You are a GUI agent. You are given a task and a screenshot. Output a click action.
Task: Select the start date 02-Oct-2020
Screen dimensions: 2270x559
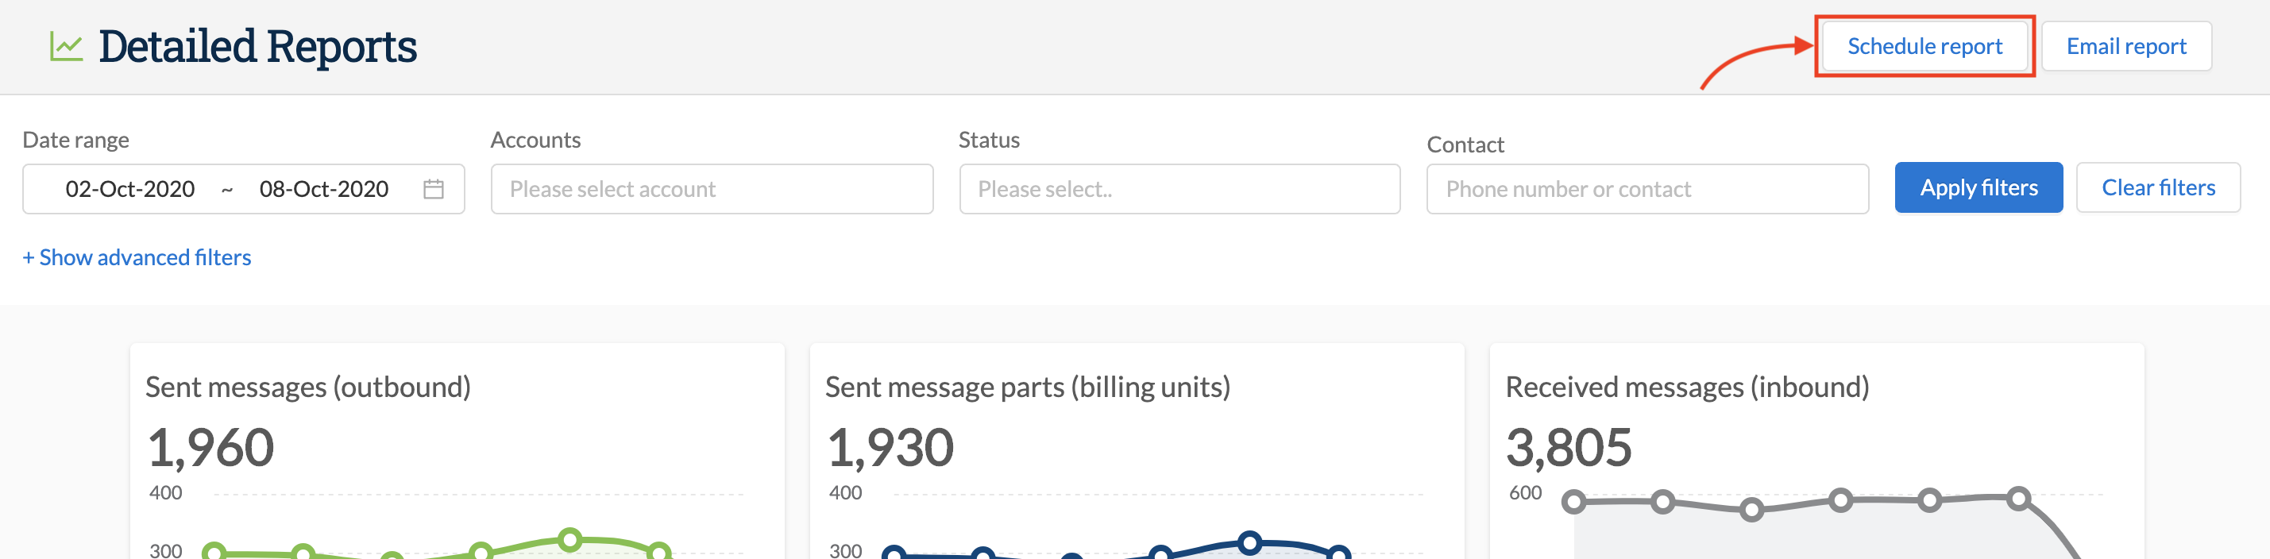[x=129, y=188]
